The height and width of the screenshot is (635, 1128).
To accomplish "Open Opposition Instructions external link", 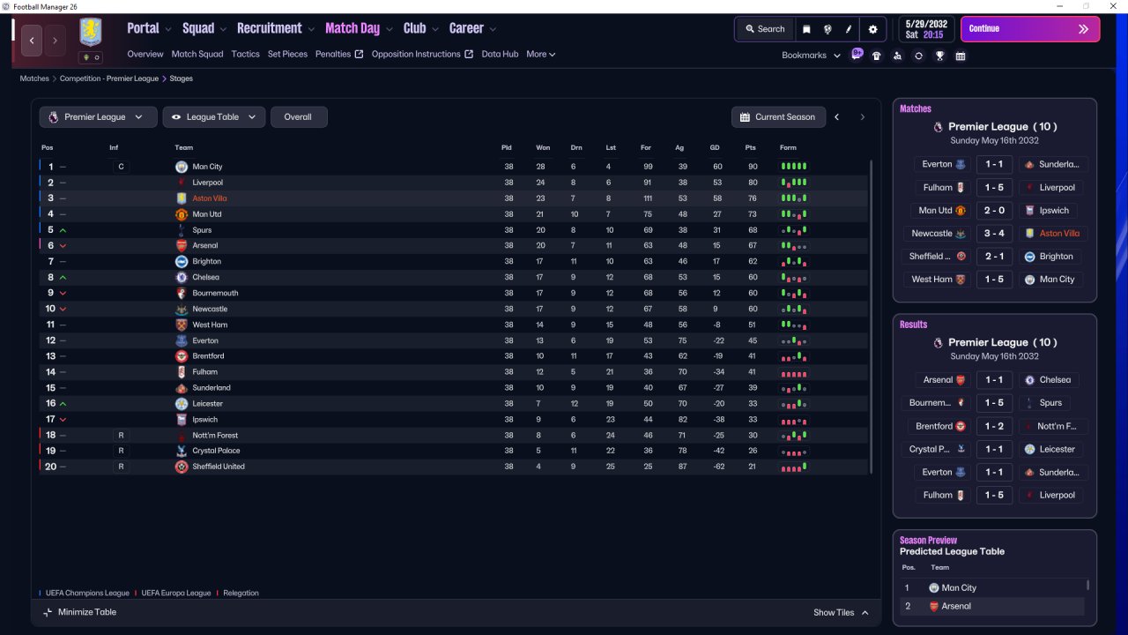I will 422,55.
